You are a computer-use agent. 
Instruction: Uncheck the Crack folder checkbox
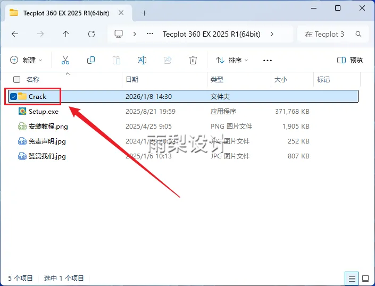13,97
